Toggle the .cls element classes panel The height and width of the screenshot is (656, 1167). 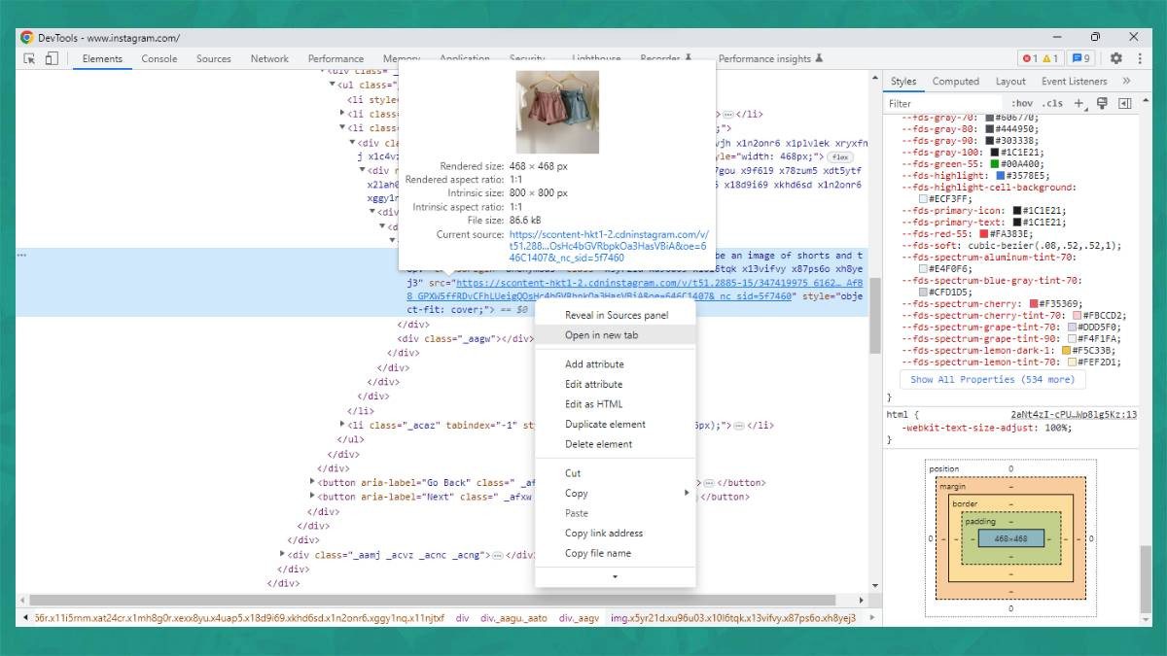point(1052,103)
